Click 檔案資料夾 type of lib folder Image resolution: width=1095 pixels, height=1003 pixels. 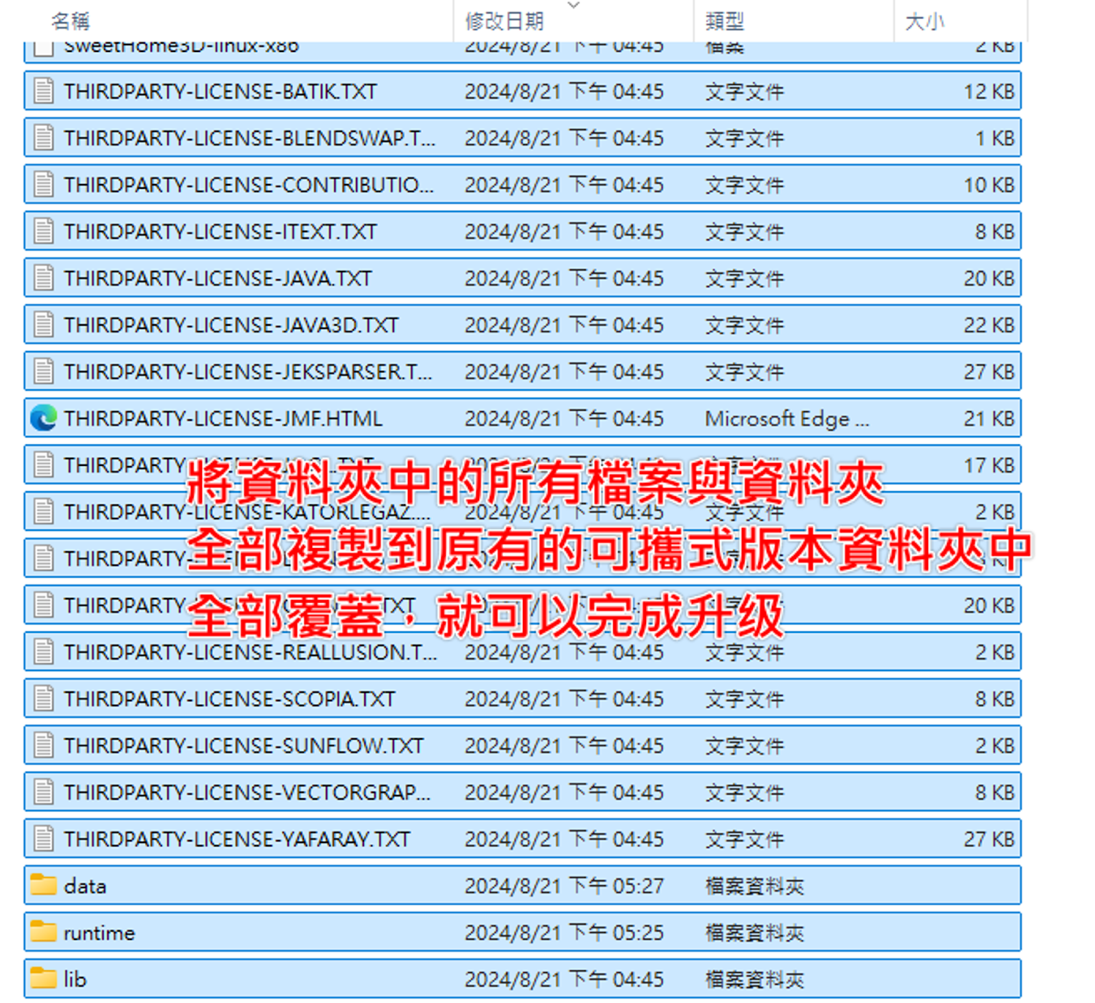coord(754,979)
